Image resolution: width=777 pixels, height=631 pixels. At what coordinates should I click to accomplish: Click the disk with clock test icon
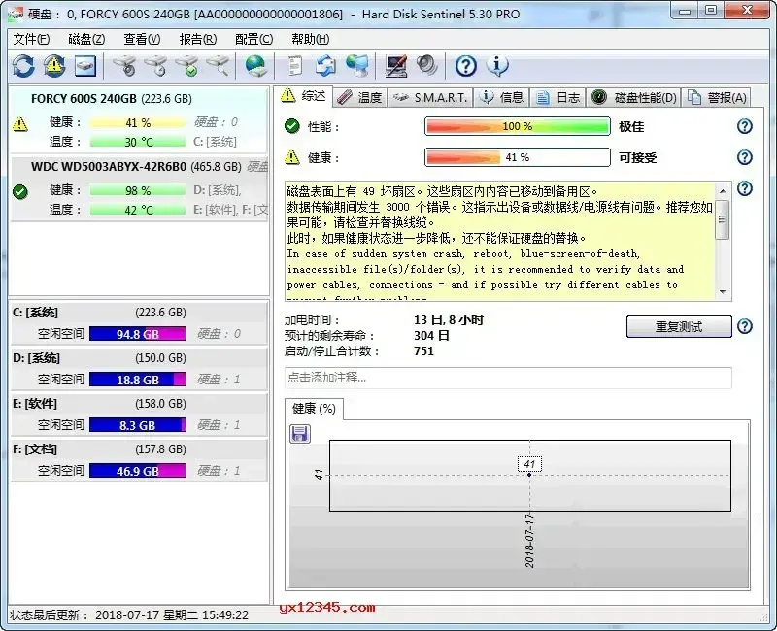[x=155, y=66]
